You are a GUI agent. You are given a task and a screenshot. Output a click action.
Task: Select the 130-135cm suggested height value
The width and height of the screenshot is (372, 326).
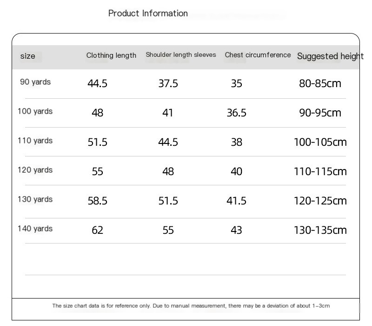coord(320,230)
